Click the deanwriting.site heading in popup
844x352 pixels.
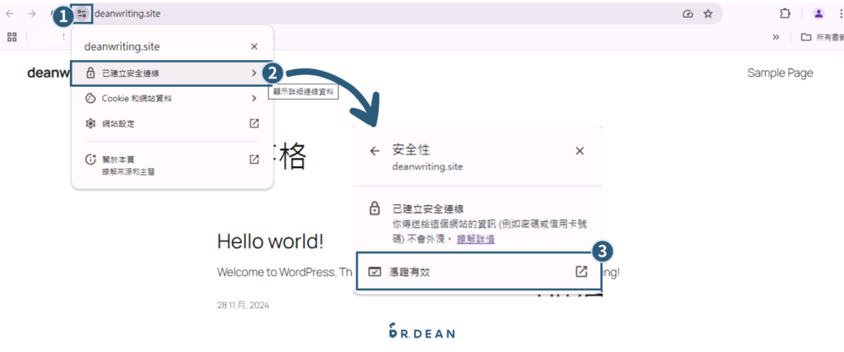(122, 46)
